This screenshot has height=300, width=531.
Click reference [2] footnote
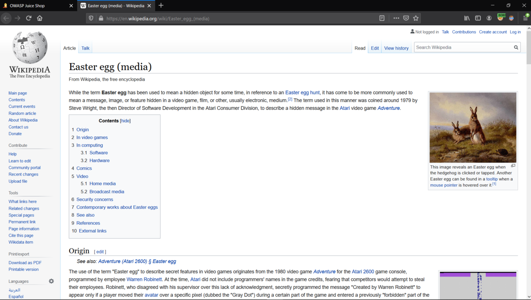[x=290, y=99]
